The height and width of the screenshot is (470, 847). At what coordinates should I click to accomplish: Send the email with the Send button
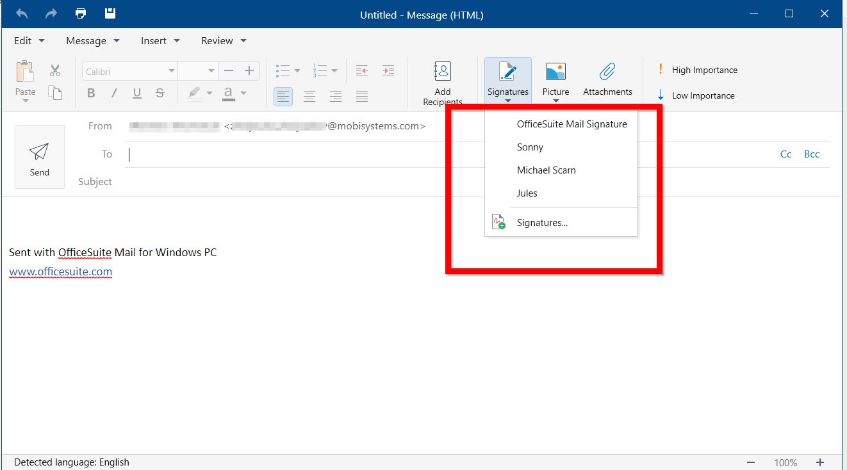(x=40, y=157)
